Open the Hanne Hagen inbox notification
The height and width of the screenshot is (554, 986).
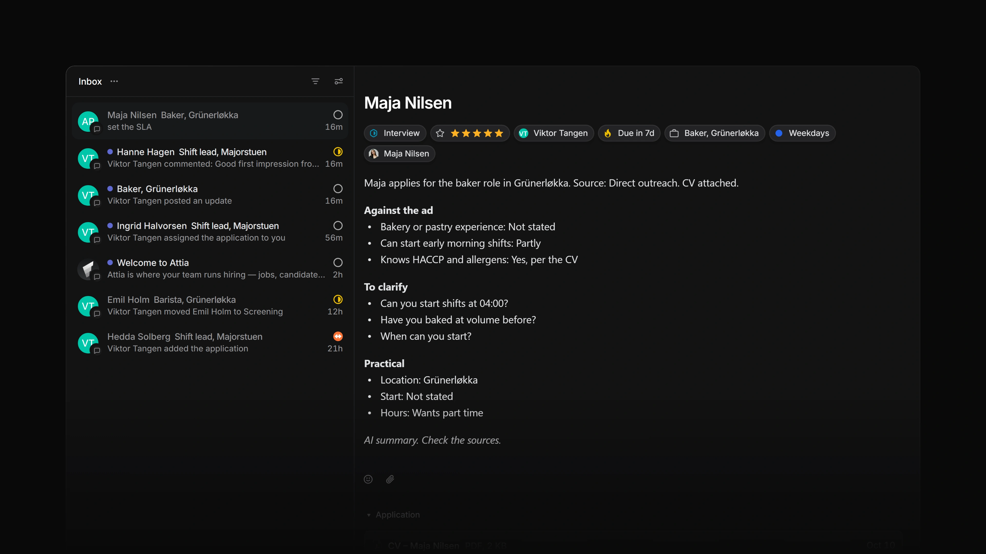coord(210,158)
